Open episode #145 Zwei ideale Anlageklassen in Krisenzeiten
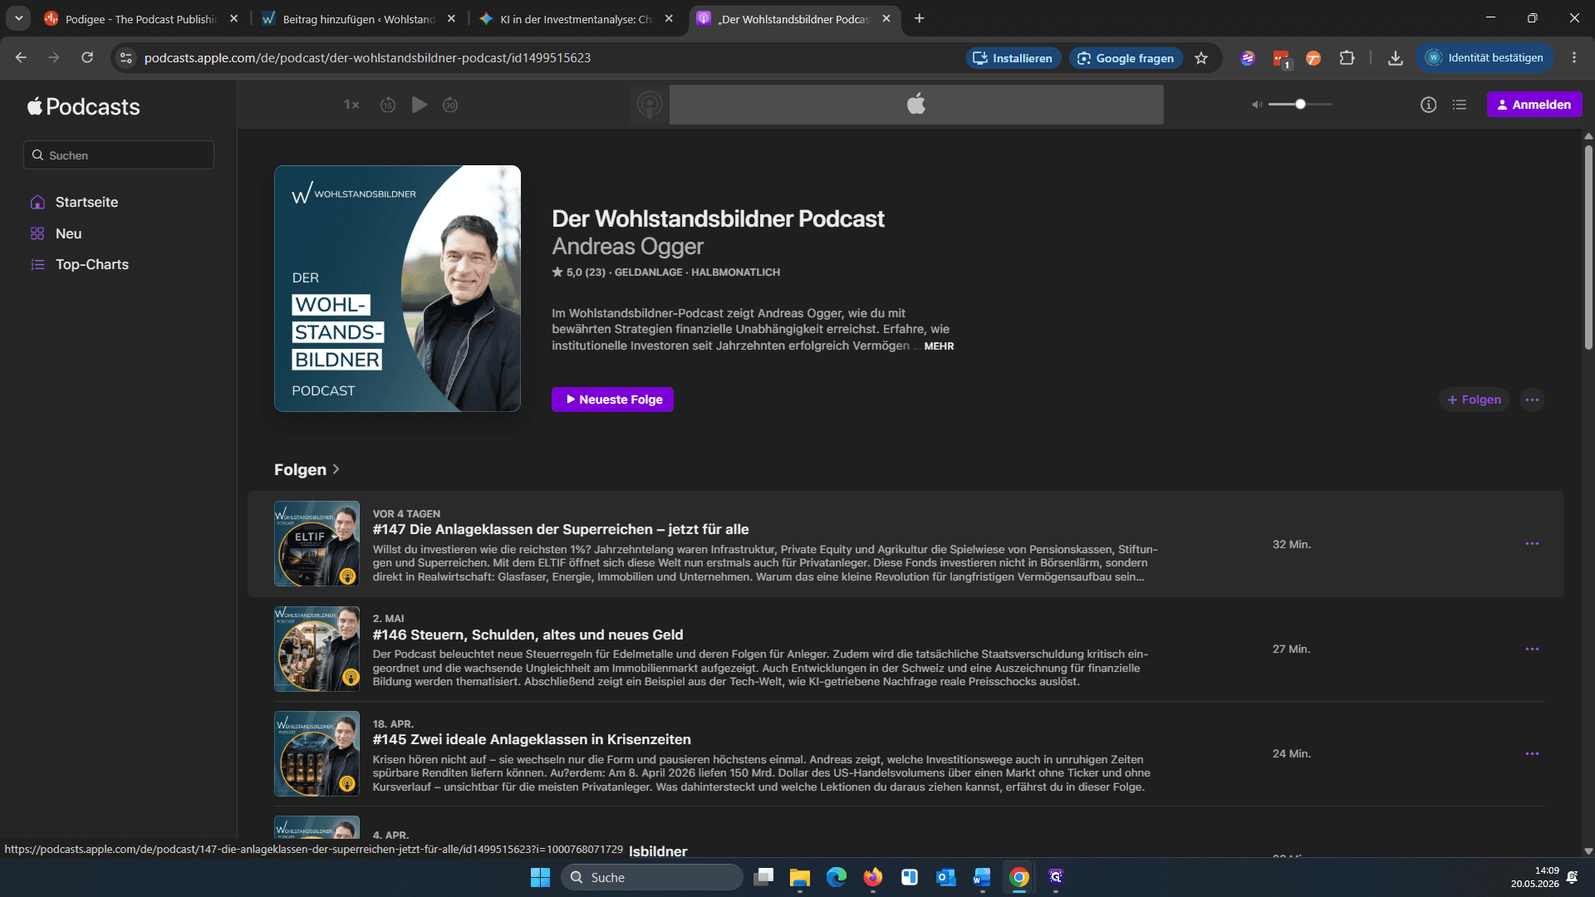 532,739
